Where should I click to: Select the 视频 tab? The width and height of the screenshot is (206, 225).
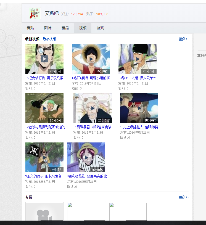tap(83, 28)
